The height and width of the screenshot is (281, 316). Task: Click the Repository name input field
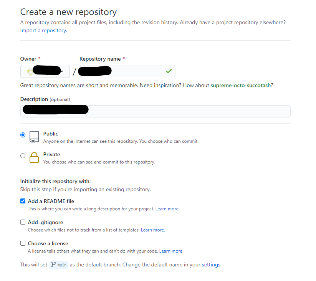pos(127,71)
